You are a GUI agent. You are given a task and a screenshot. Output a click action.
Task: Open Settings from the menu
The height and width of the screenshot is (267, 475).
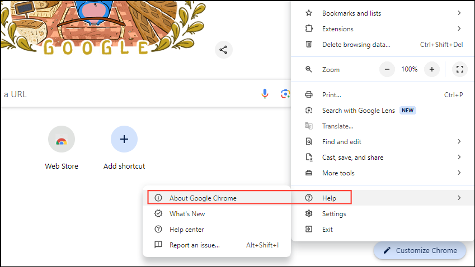383,213
